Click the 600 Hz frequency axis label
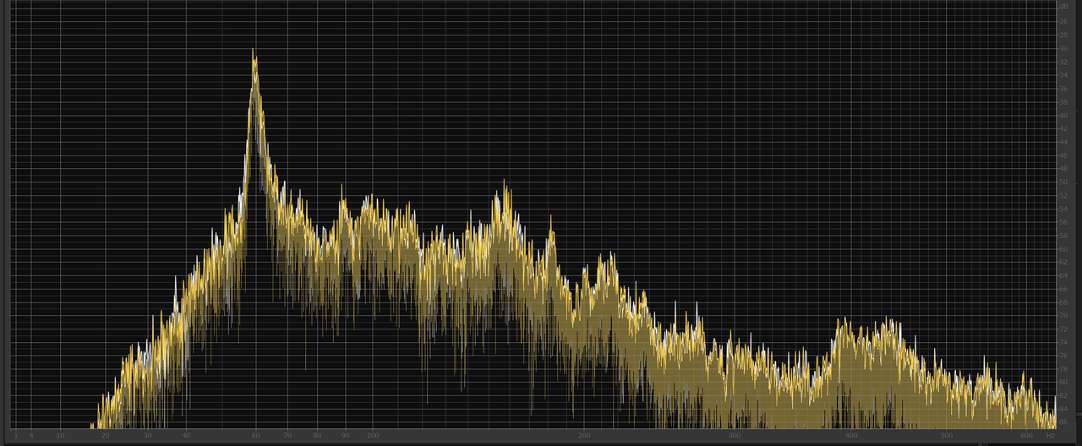The height and width of the screenshot is (446, 1082). 1026,436
